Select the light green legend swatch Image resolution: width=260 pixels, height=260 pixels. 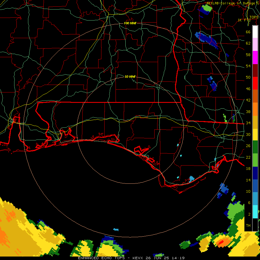[255, 160]
